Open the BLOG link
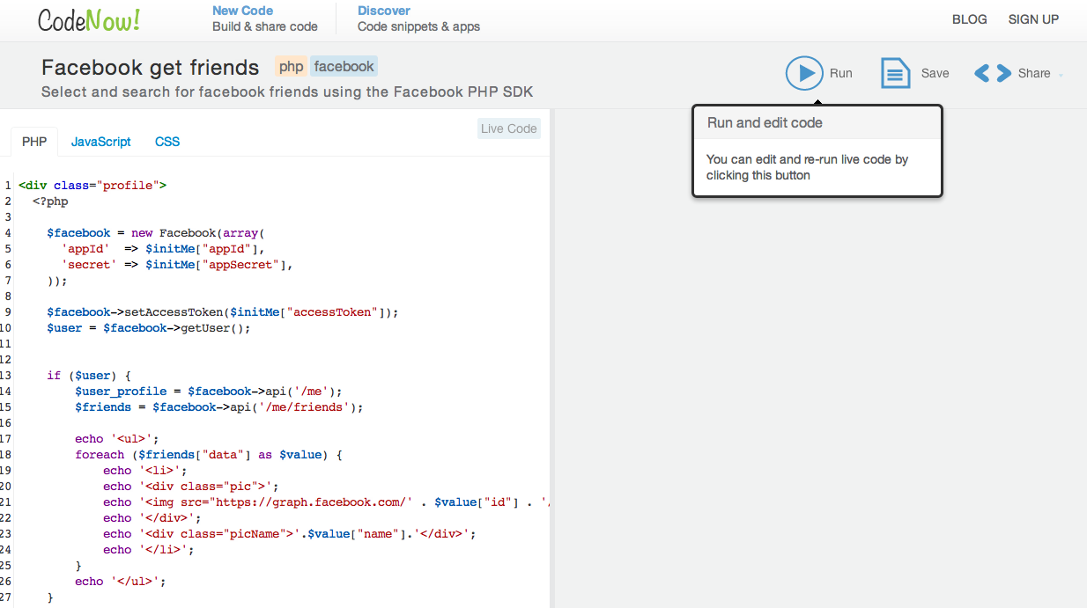The width and height of the screenshot is (1087, 608). coord(969,19)
